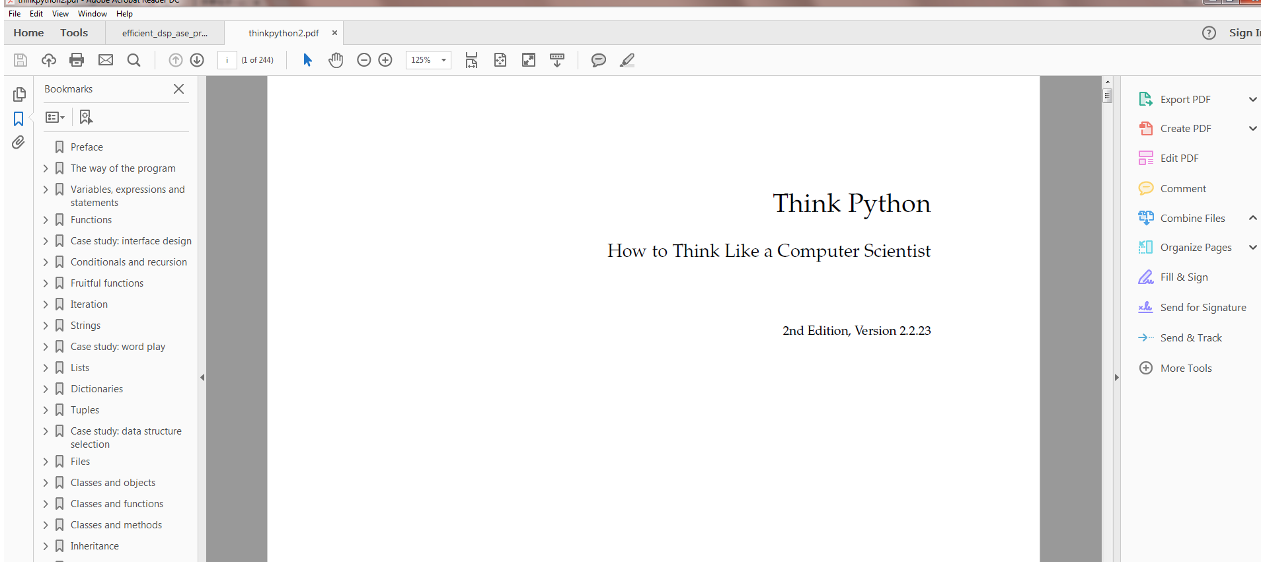Zoom in with the plus button
The height and width of the screenshot is (562, 1261).
385,60
